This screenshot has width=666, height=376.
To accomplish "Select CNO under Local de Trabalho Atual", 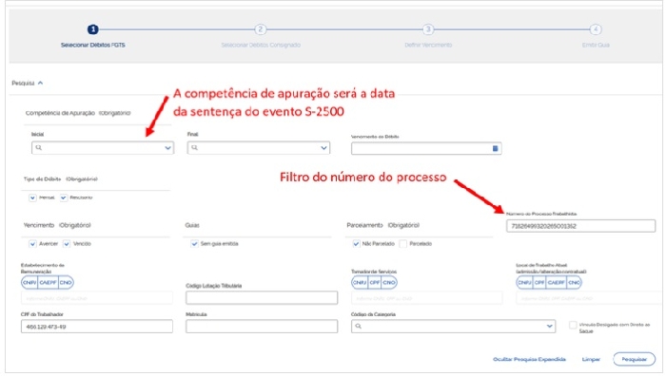I will [574, 282].
